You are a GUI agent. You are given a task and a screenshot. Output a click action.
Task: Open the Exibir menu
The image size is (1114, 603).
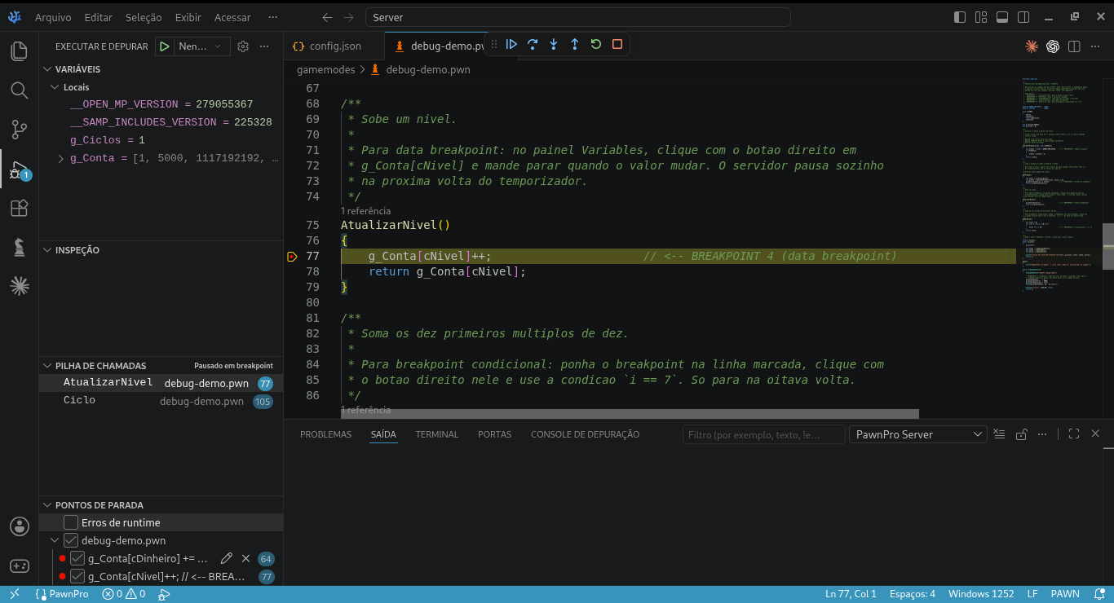tap(188, 17)
